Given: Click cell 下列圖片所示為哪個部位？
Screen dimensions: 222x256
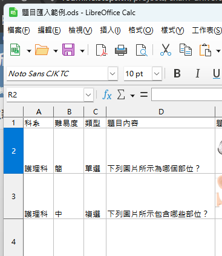Looking at the screenshot, I should click(161, 151).
